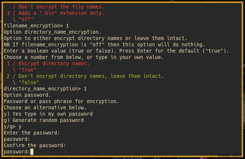Screen dimensions: 245x159
Task: Click the "Option directory_name_encryption." heading line
Action: (x=52, y=32)
